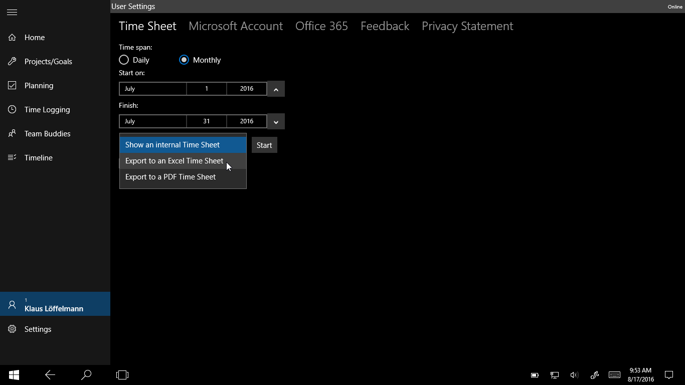This screenshot has width=685, height=385.
Task: Open network status in system tray
Action: click(x=555, y=375)
